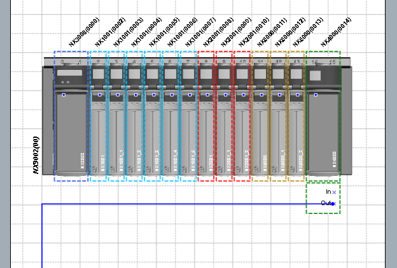Click the In port connector
Screen dimensions: 397x268
(x=334, y=192)
